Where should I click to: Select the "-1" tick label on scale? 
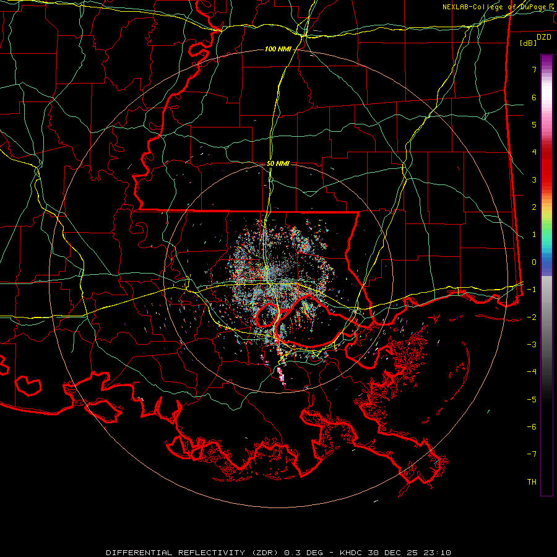coord(532,290)
